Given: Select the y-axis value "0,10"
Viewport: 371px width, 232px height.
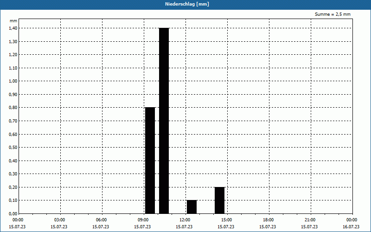Looking at the screenshot, I should 13,200.
